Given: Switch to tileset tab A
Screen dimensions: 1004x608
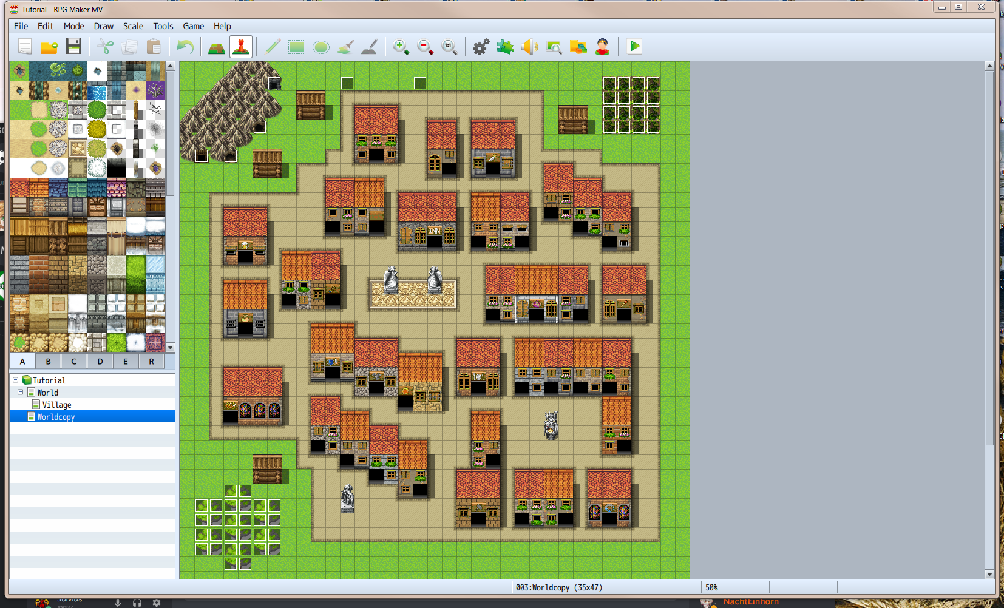Looking at the screenshot, I should tap(22, 362).
